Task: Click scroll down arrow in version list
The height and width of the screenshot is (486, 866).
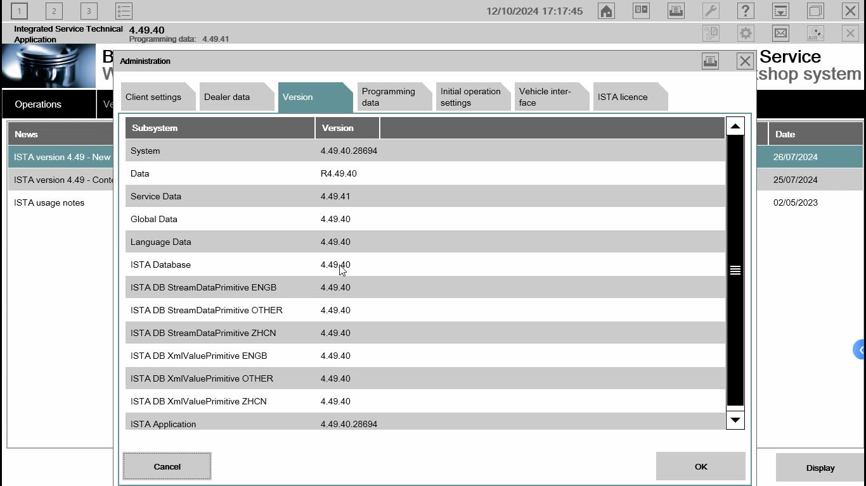Action: (735, 420)
